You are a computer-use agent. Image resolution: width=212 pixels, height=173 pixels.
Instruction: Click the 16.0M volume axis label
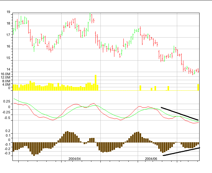click(6, 74)
